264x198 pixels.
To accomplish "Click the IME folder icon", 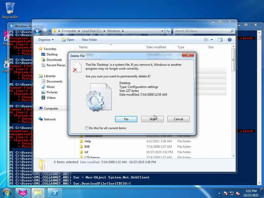I will point(81,146).
